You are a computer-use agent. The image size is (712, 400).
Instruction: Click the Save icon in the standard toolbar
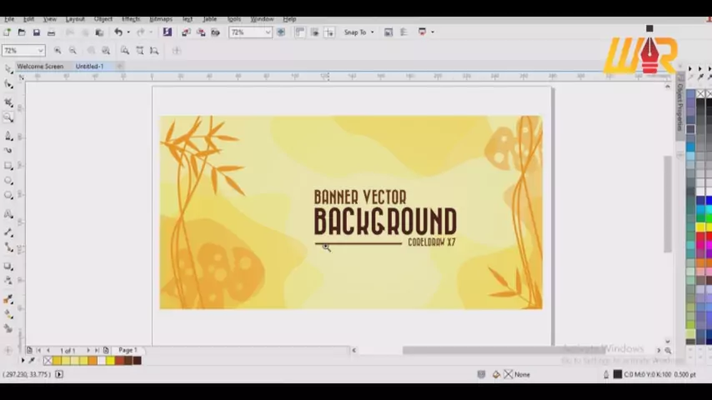(x=36, y=32)
